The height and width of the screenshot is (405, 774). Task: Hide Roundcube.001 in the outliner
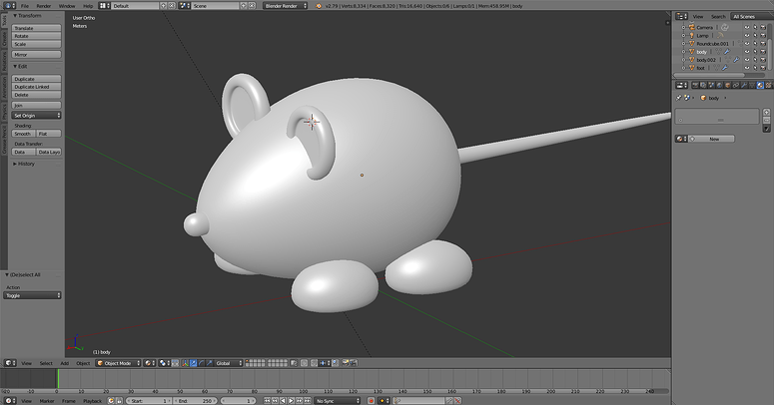(747, 44)
